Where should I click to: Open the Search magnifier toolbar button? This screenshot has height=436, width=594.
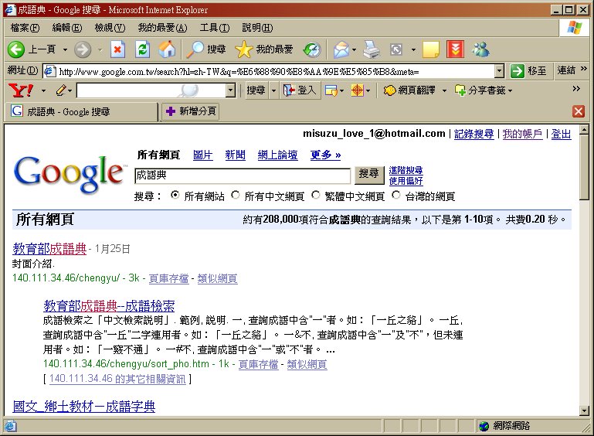pos(206,49)
